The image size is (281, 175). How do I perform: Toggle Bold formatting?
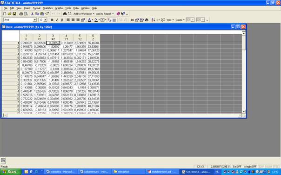pos(52,20)
